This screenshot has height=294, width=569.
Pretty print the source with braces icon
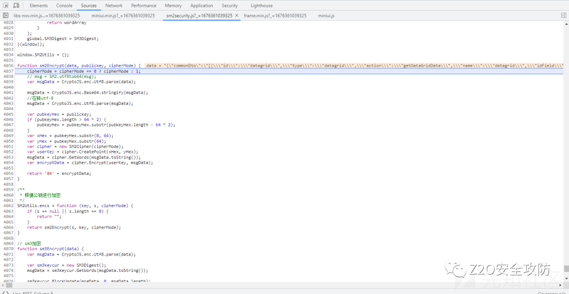coord(6,292)
